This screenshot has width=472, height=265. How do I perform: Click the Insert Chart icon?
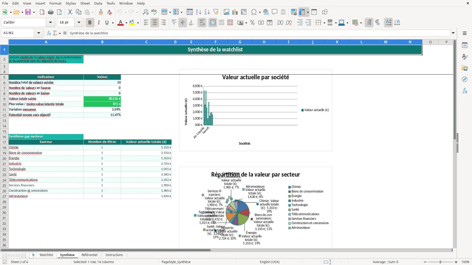235,12
